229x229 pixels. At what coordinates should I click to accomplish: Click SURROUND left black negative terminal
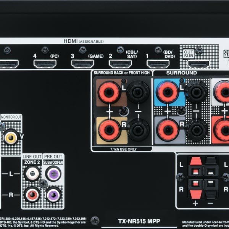(196, 92)
